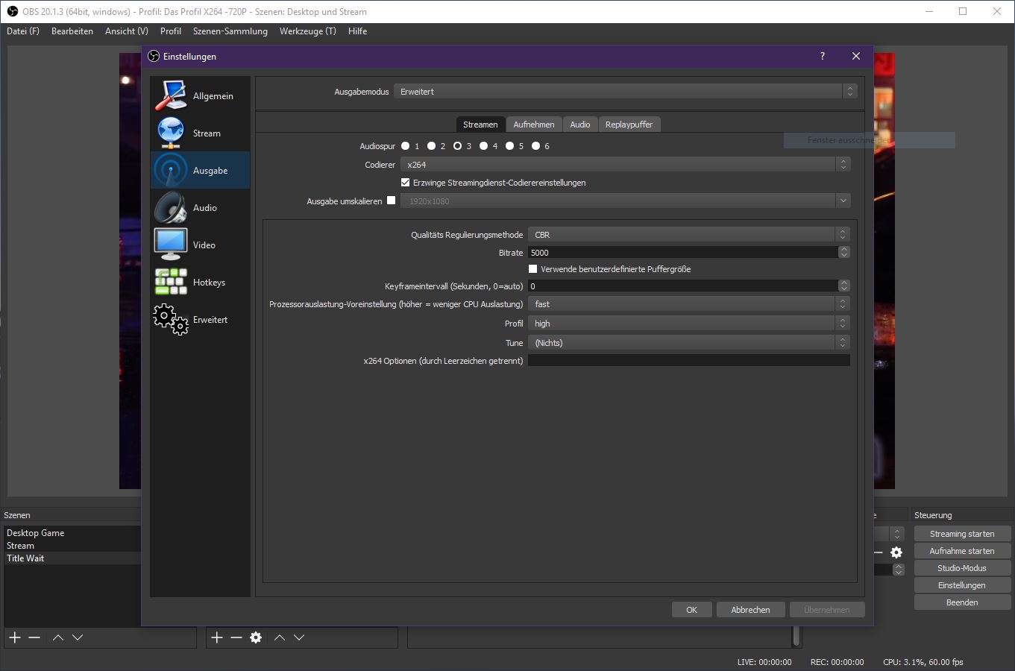Open the Datei (F) menu

(23, 31)
